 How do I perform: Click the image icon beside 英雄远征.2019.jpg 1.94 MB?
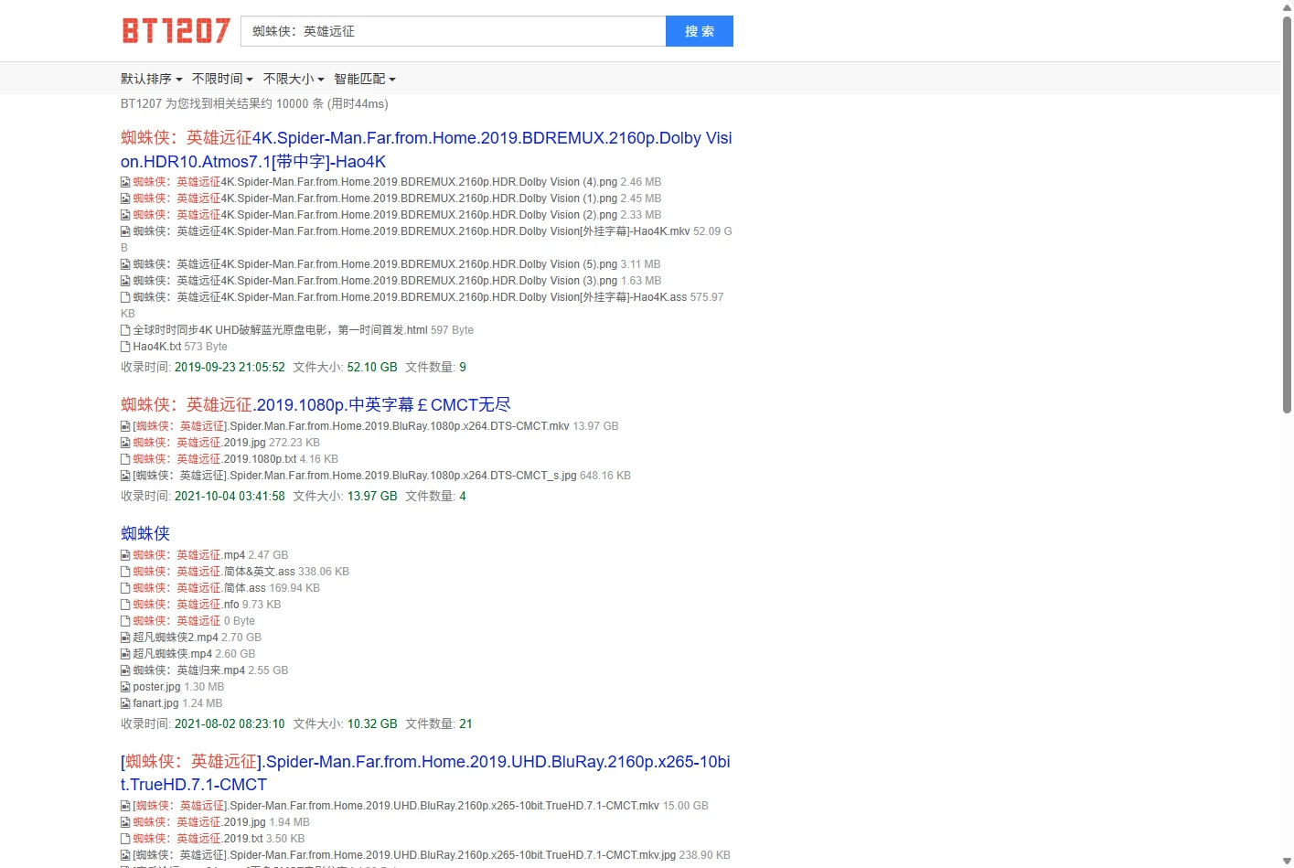tap(125, 822)
